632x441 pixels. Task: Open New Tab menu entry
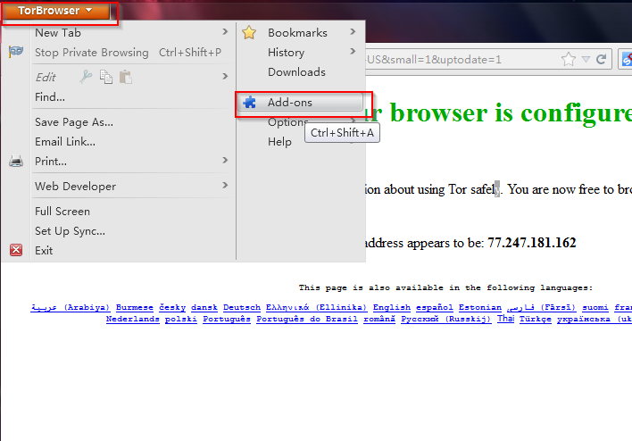[x=58, y=33]
